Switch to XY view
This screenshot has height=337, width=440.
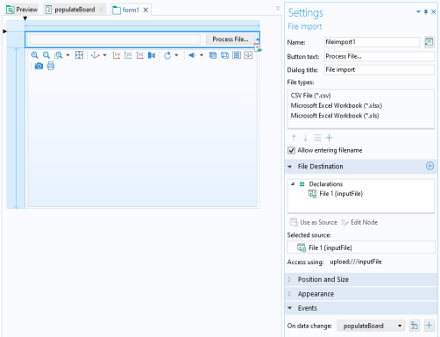pyautogui.click(x=117, y=55)
